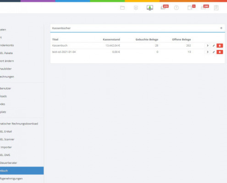Open the Rechnungsdownload sidebar item
Image resolution: width=227 pixels, height=183 pixels.
[x=19, y=124]
